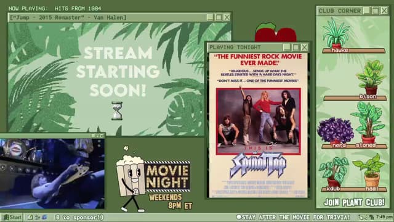Viewport: 394px width, 222px height.
Task: Launch the blue globe browser quick launch icon
Action: point(44,217)
